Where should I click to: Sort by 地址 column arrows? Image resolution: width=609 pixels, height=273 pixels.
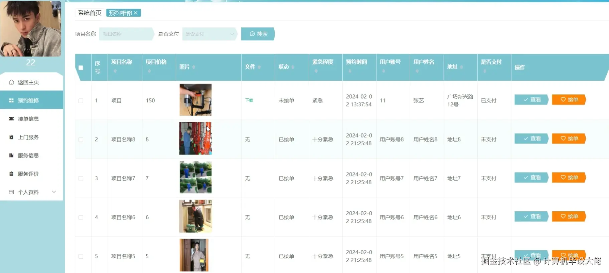tap(461, 67)
